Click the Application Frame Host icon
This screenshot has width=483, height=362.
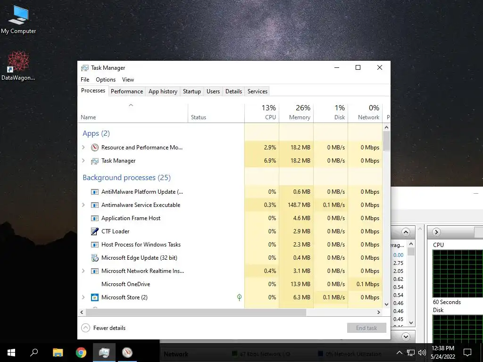pyautogui.click(x=94, y=218)
